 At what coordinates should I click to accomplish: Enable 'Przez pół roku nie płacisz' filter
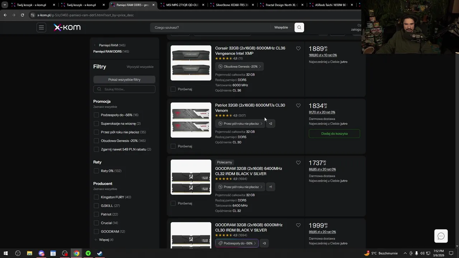tap(96, 132)
